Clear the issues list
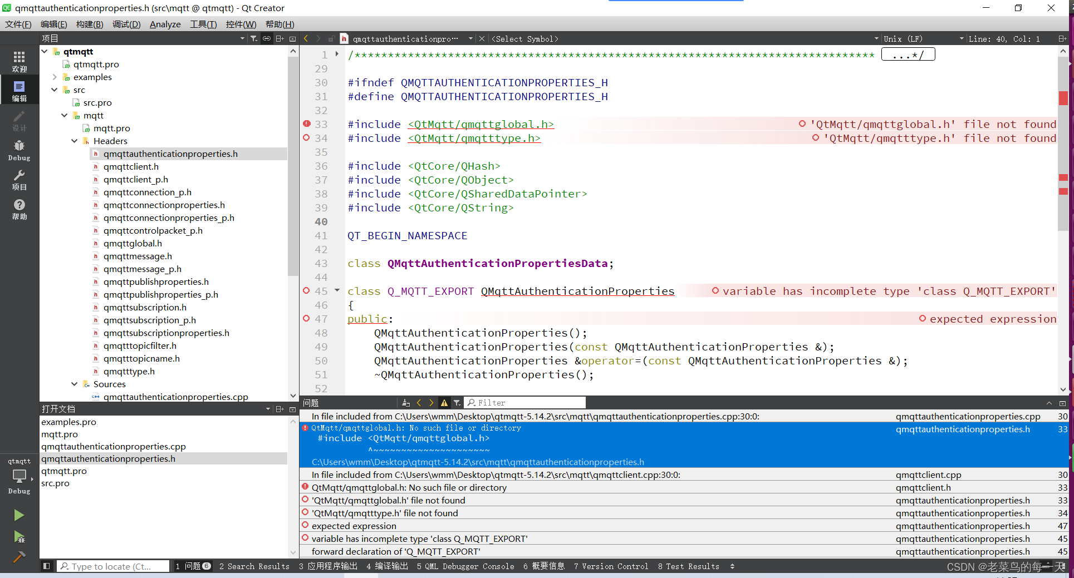The width and height of the screenshot is (1074, 578). pyautogui.click(x=406, y=403)
